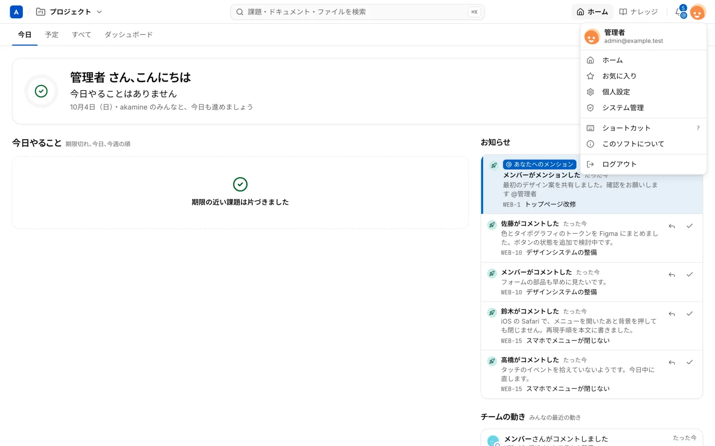Open WEB-10 under 佐藤's comment
Image resolution: width=715 pixels, height=446 pixels.
coord(549,252)
